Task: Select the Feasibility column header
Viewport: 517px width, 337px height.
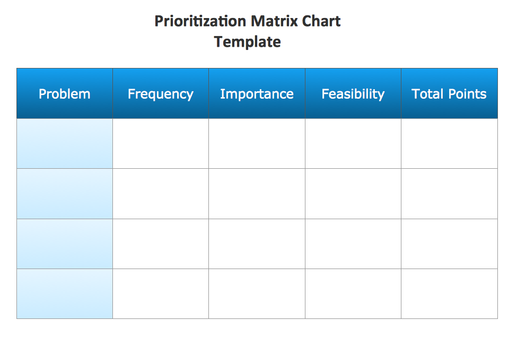Action: coord(353,94)
